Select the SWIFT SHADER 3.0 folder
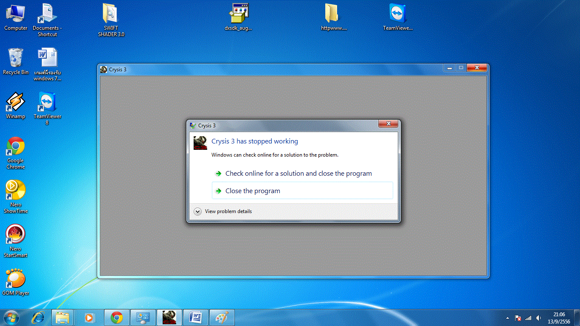The width and height of the screenshot is (580, 326). coord(111,20)
